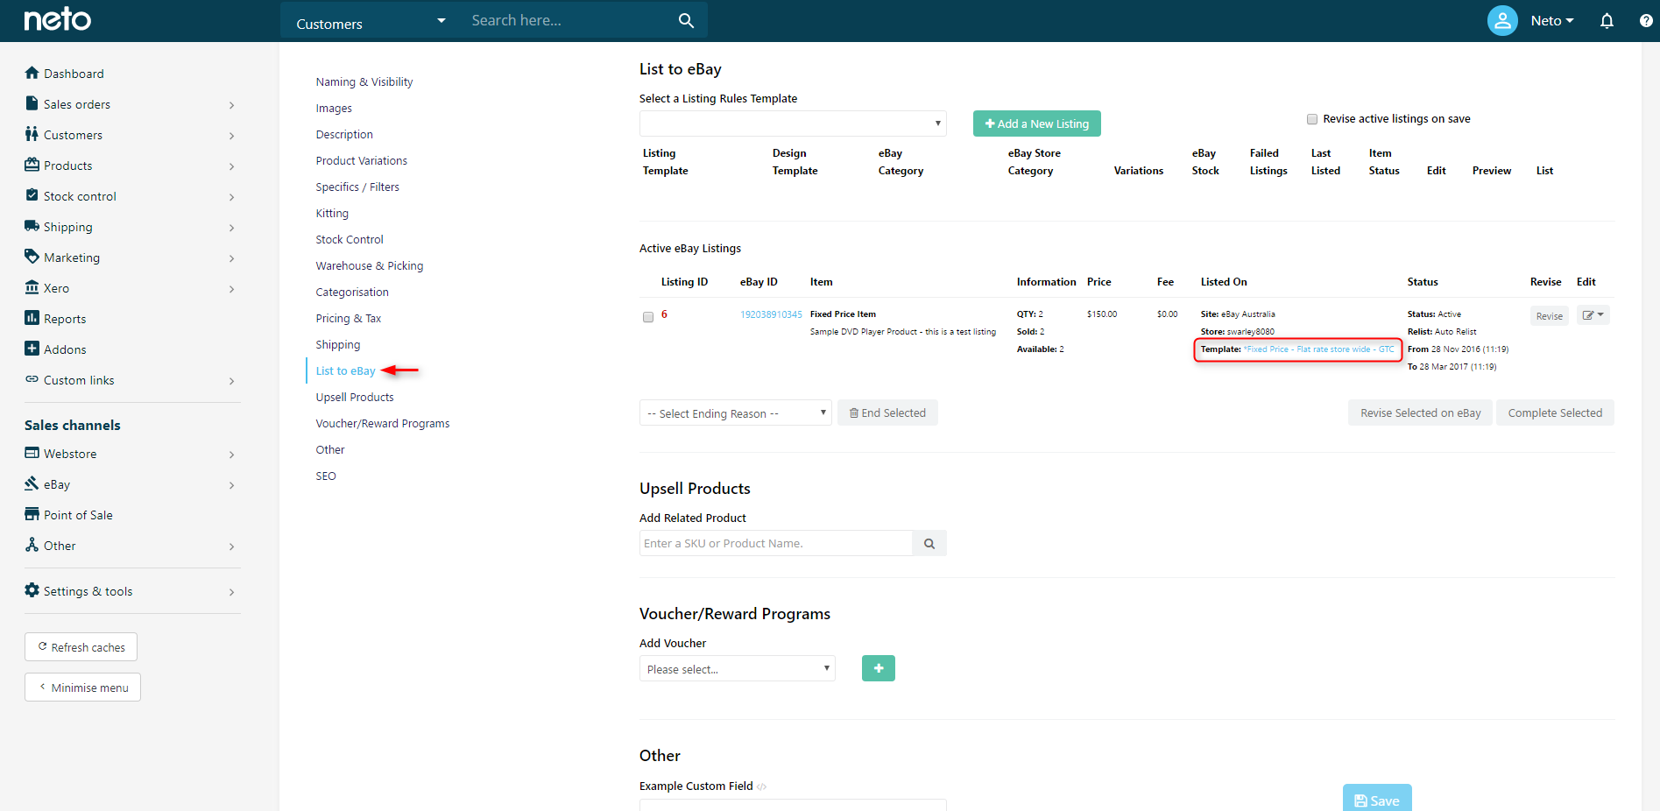
Task: Click the Search here input field
Action: point(569,20)
